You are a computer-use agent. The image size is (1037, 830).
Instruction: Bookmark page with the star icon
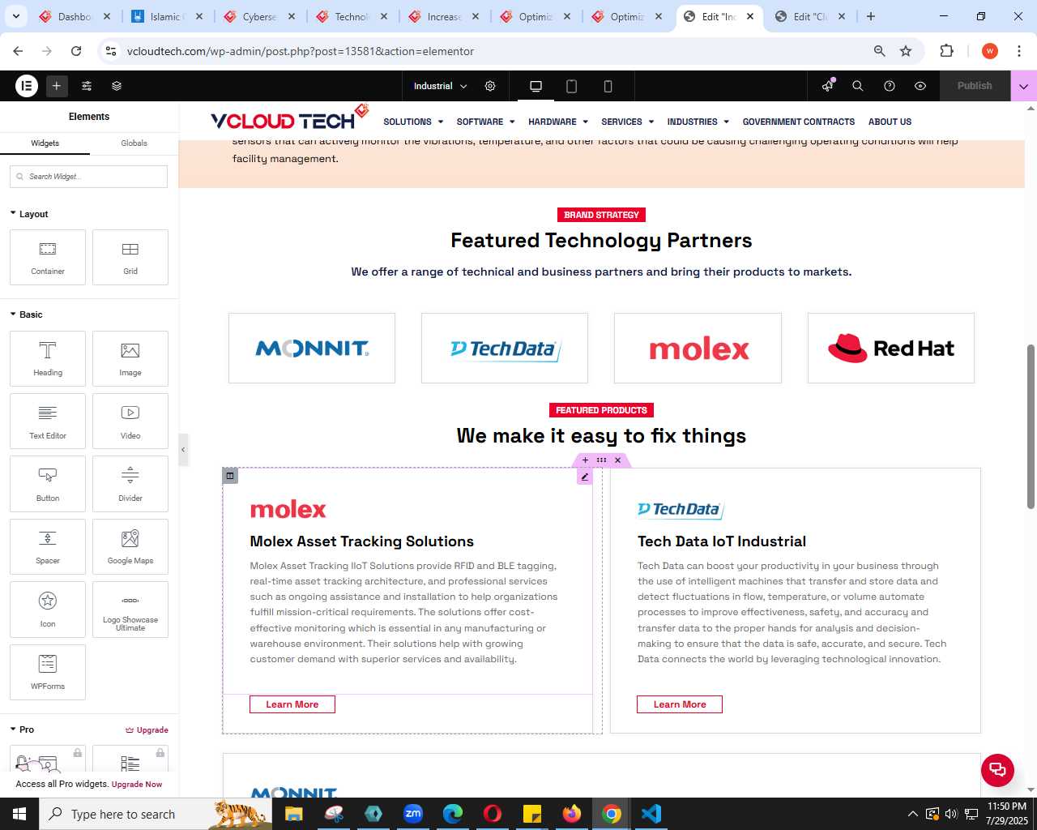906,51
